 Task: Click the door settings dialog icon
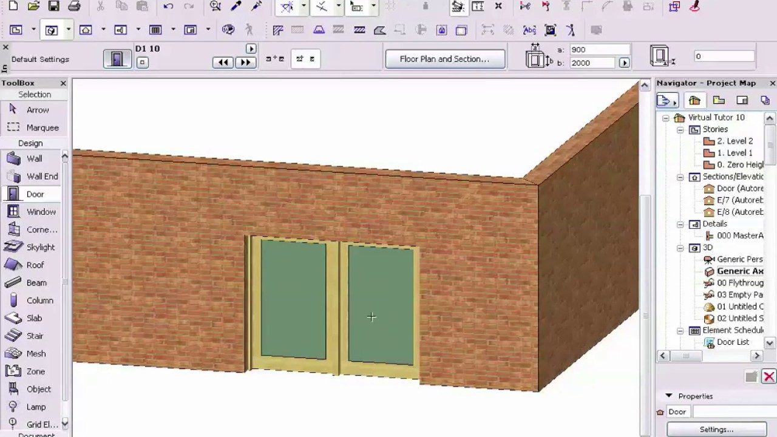(117, 59)
